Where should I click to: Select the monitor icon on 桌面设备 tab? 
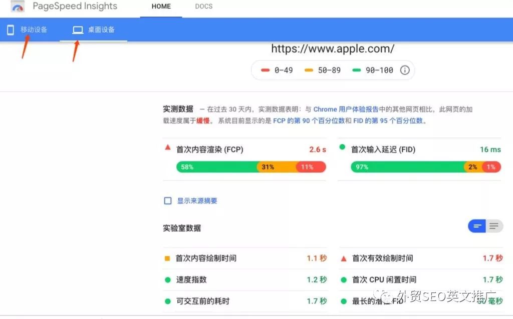[78, 29]
